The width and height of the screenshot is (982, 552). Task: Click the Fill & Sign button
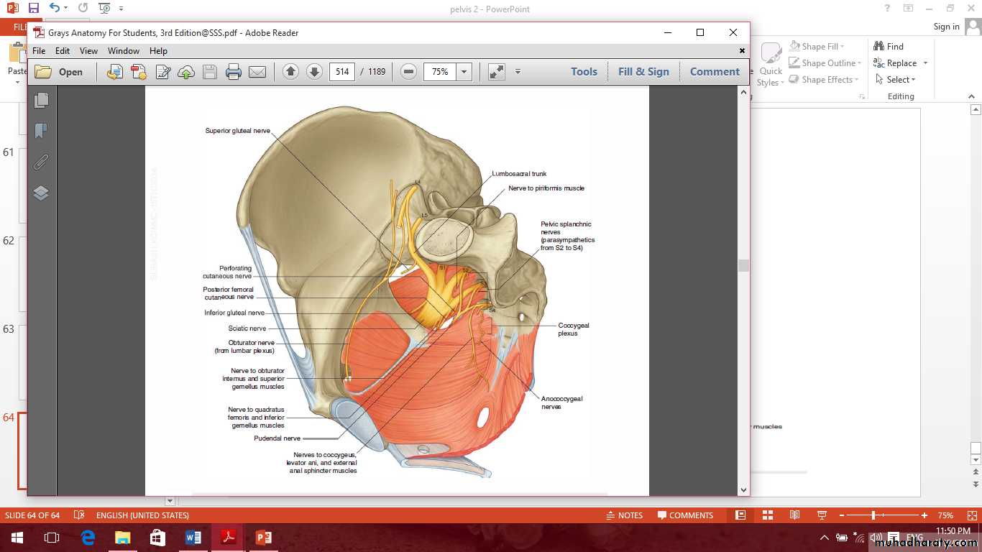(643, 72)
